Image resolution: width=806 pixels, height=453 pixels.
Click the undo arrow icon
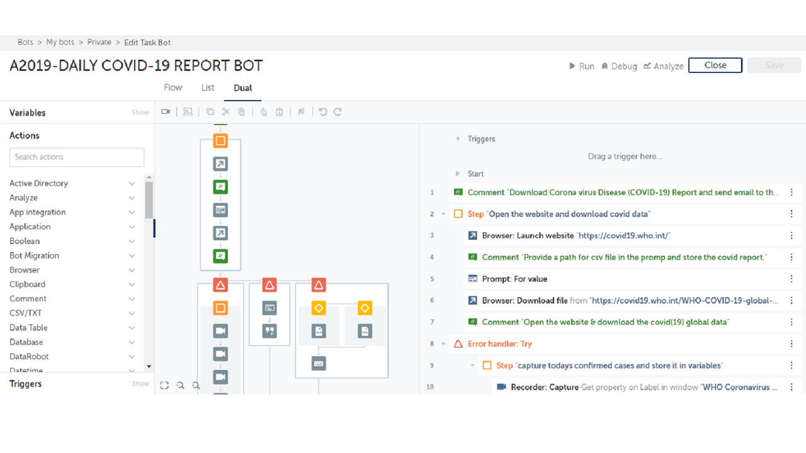323,112
